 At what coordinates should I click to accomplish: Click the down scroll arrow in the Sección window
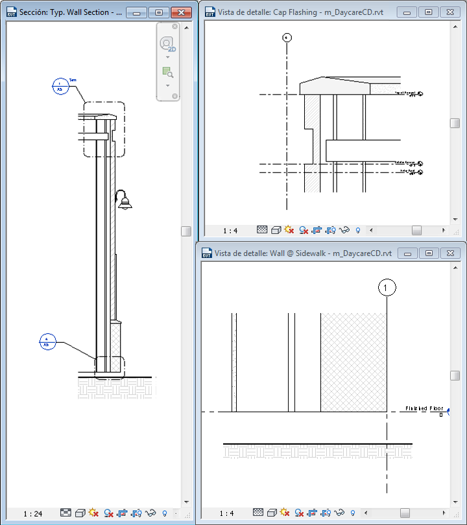click(186, 502)
